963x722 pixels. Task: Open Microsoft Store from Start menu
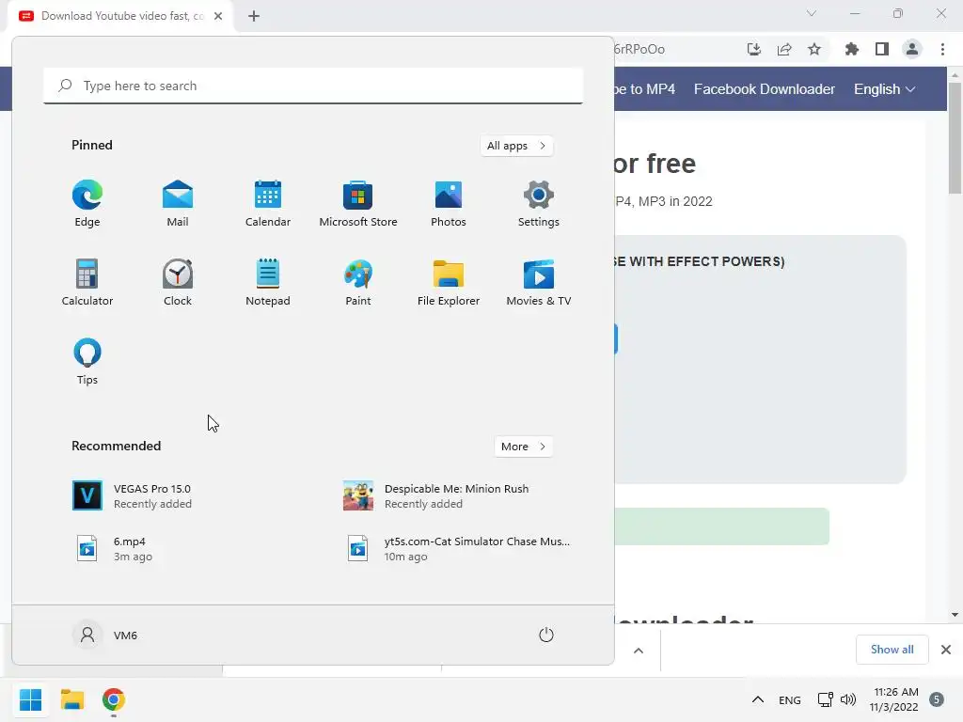(x=358, y=204)
